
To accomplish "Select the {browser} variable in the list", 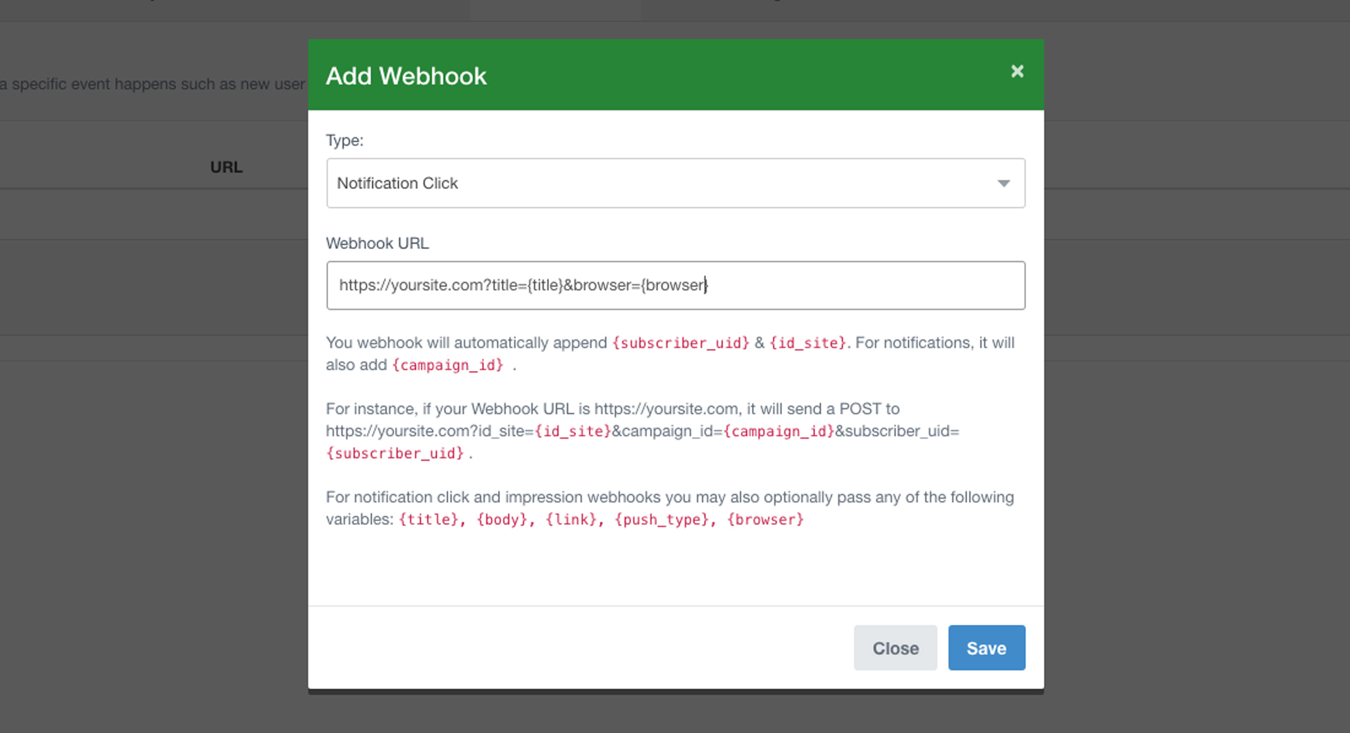I will click(766, 519).
